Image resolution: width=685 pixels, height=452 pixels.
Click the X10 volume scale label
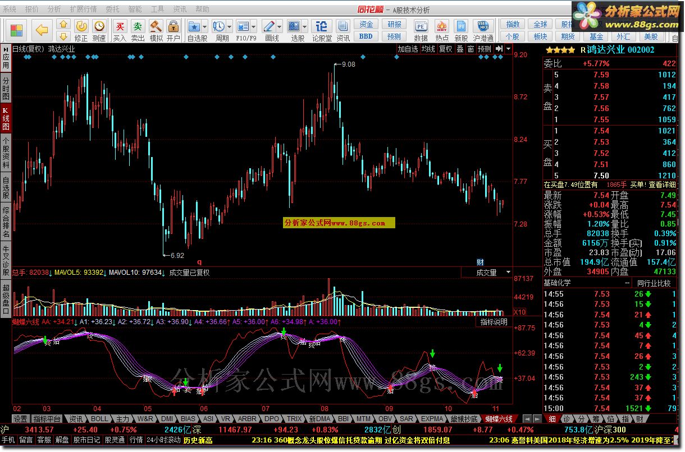coord(520,312)
